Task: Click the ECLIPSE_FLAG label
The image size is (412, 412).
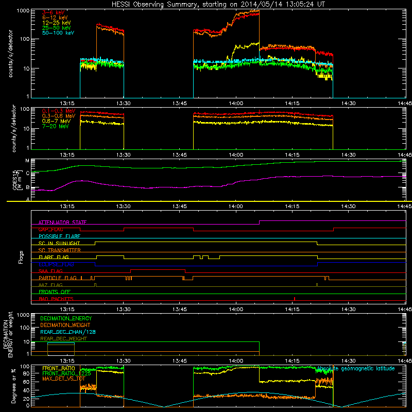Action: click(56, 264)
